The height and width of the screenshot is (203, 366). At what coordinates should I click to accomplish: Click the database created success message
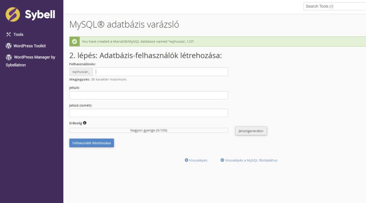pyautogui.click(x=138, y=42)
